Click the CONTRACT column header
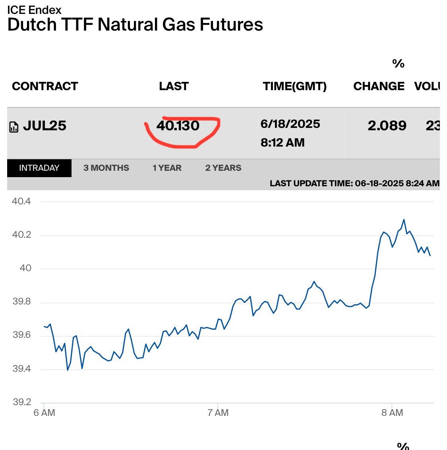Image resolution: width=447 pixels, height=450 pixels. [x=45, y=86]
